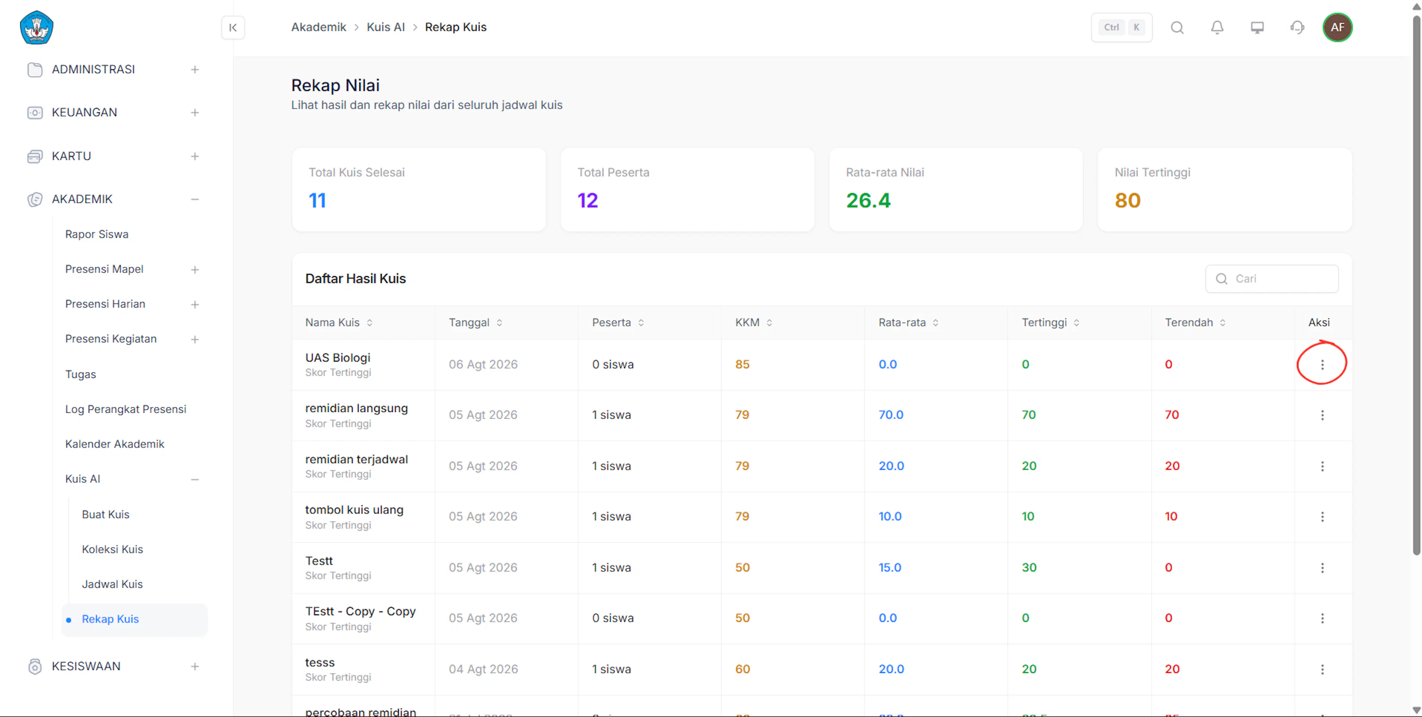Open Jadwal Kuis in the sidebar
1422x717 pixels.
[112, 584]
